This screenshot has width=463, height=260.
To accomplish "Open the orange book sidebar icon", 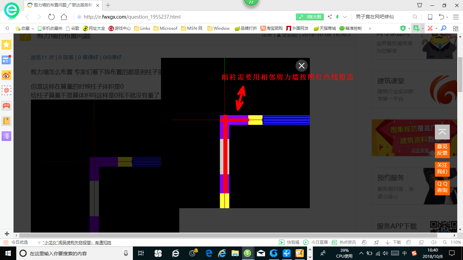I will click(x=7, y=121).
